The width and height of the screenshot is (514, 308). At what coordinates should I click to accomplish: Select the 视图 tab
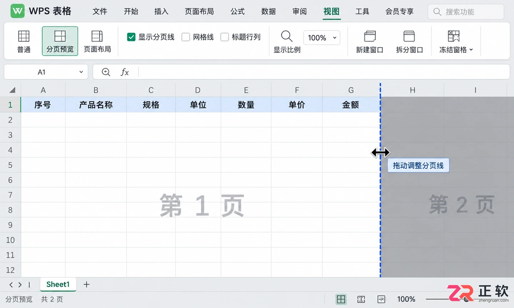(x=332, y=11)
